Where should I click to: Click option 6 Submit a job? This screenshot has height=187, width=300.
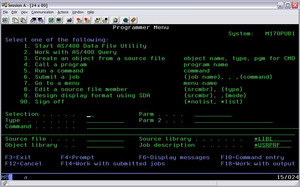51,77
